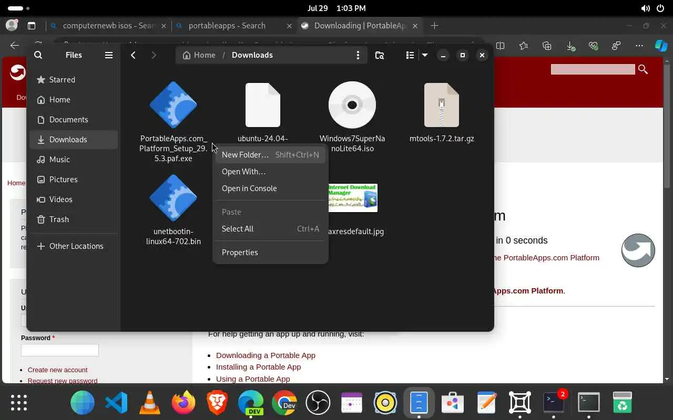The image size is (673, 420).
Task: Launch VLC from the dock
Action: pyautogui.click(x=150, y=403)
